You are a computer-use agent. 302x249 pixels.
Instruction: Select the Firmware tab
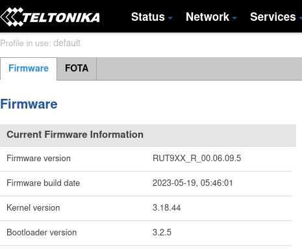tap(29, 68)
